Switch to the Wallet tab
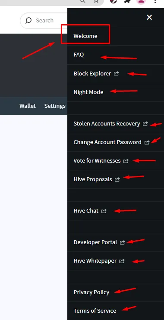The image size is (164, 320). 28,106
